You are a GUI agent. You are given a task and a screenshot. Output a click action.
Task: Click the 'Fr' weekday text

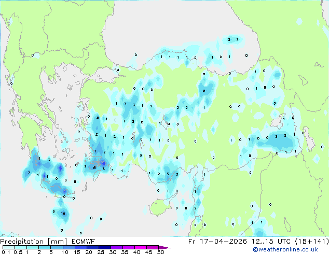[x=192, y=242]
